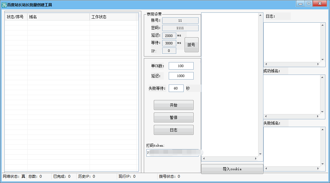Screen dimensions: 330x183
Task: Minimize the 百度站长批量创建工具 window
Action: coord(300,3)
